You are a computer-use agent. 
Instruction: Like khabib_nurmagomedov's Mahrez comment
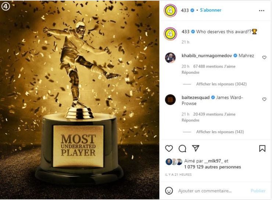[x=264, y=57]
